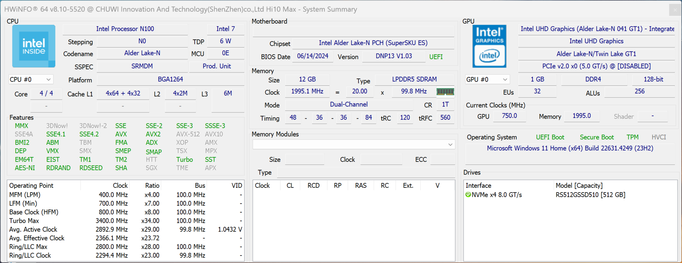Select the Base Clock (HFM) row
Image resolution: width=682 pixels, height=263 pixels.
[34, 212]
